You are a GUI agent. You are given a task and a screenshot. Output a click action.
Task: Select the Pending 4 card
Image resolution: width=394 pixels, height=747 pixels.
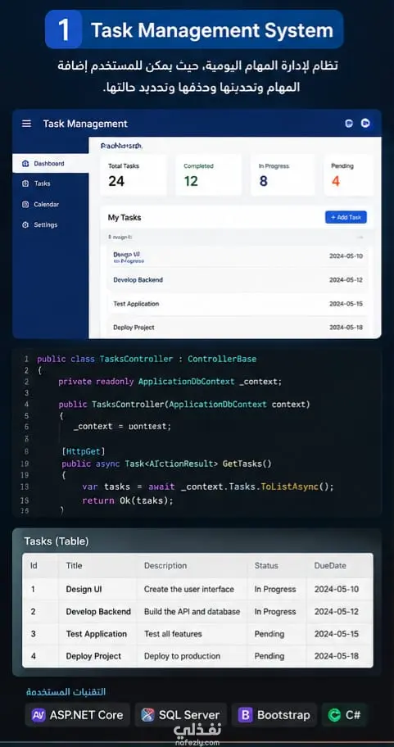tap(349, 174)
